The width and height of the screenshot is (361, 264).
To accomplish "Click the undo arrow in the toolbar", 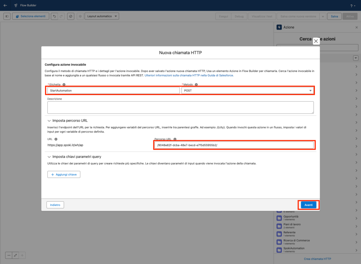I will 54,16.
